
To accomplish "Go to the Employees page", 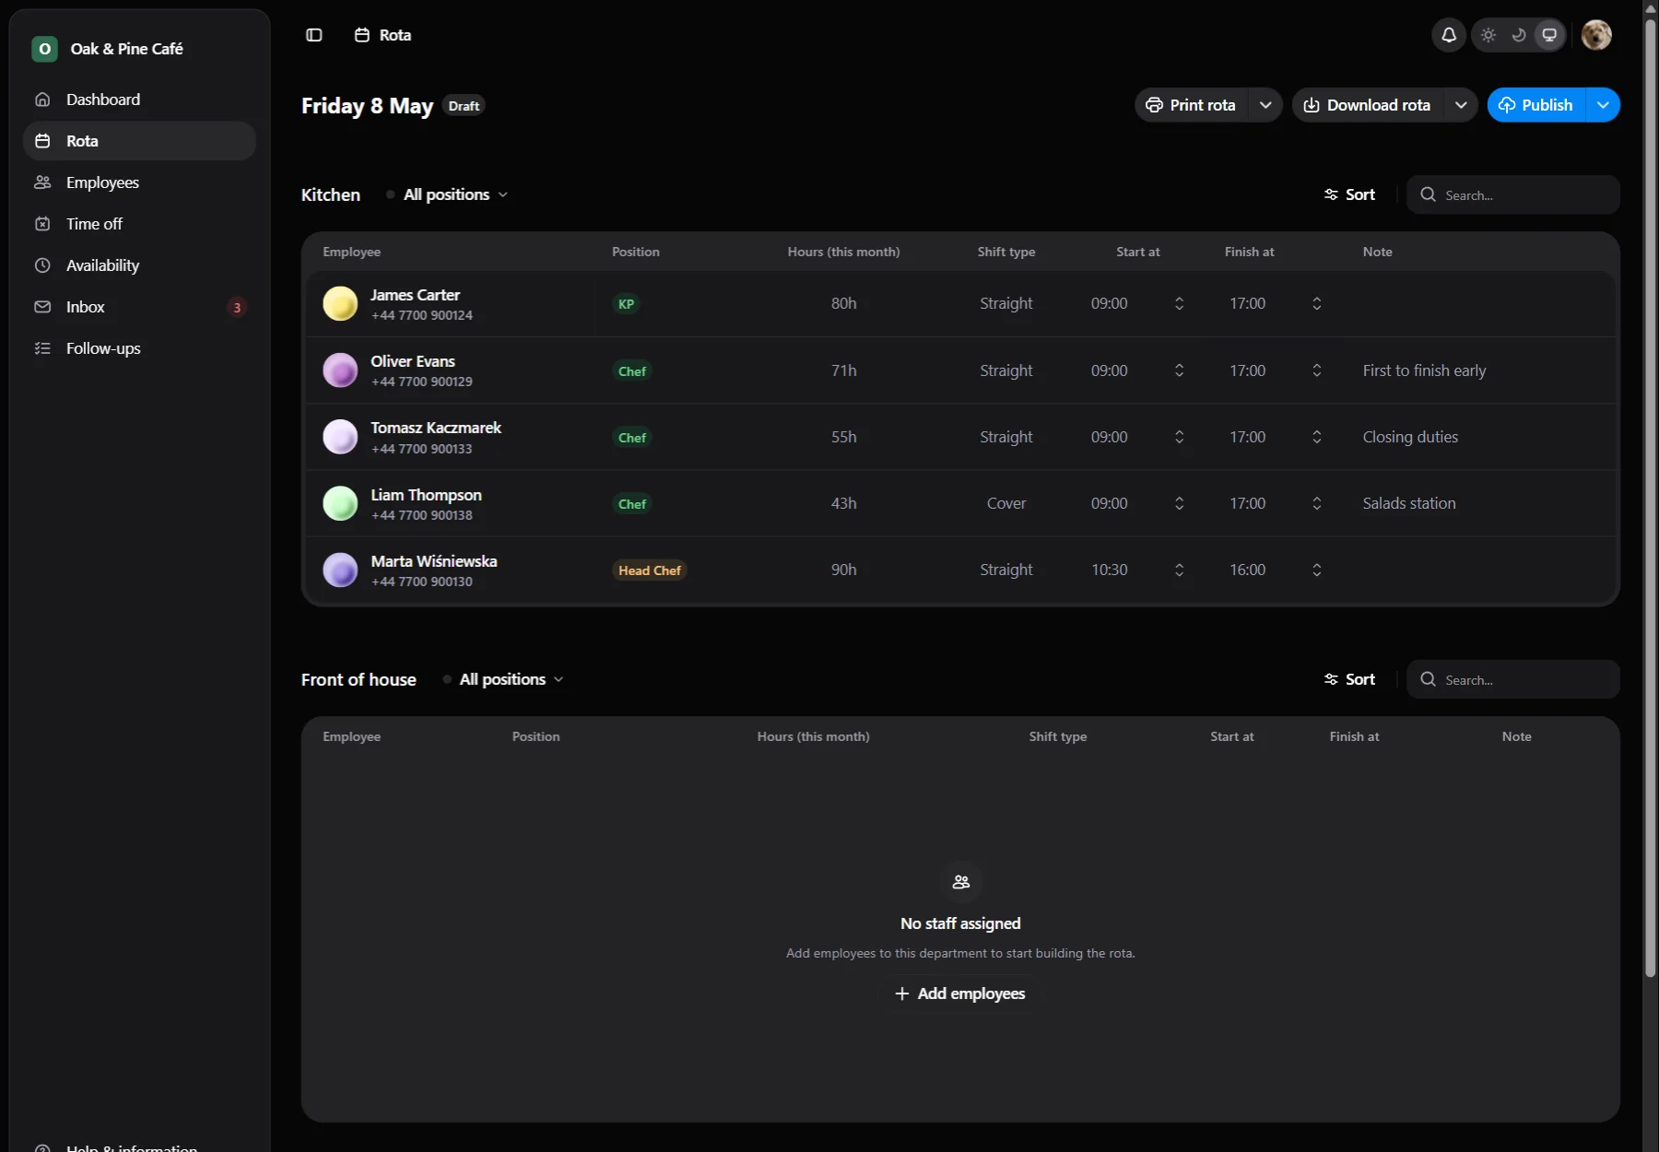I will [x=139, y=182].
